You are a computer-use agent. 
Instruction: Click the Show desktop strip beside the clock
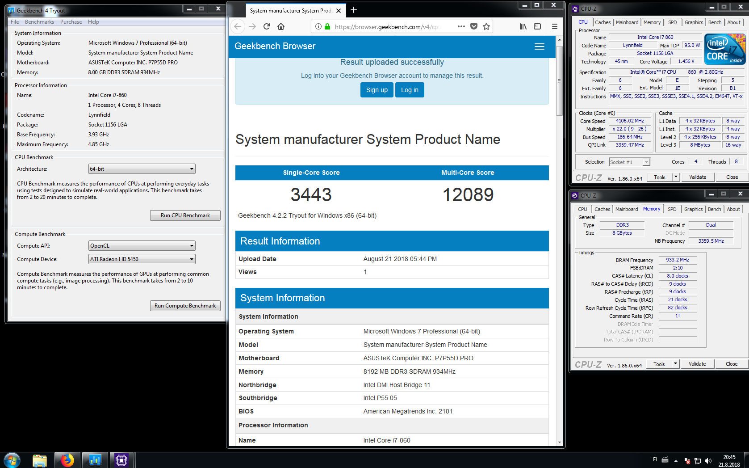746,460
